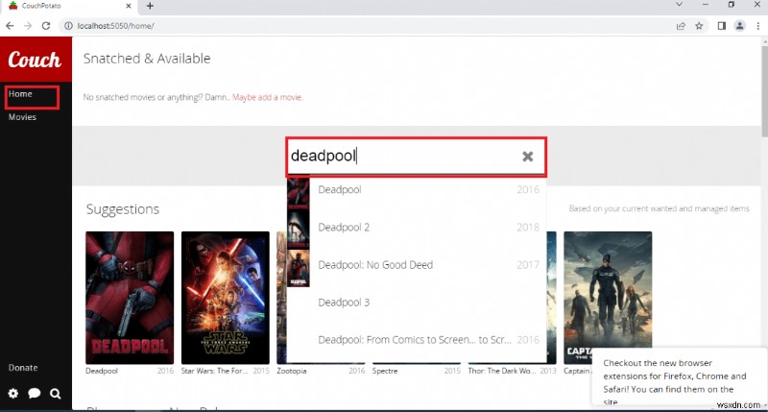
Task: Open the browser profile avatar icon
Action: (x=739, y=26)
